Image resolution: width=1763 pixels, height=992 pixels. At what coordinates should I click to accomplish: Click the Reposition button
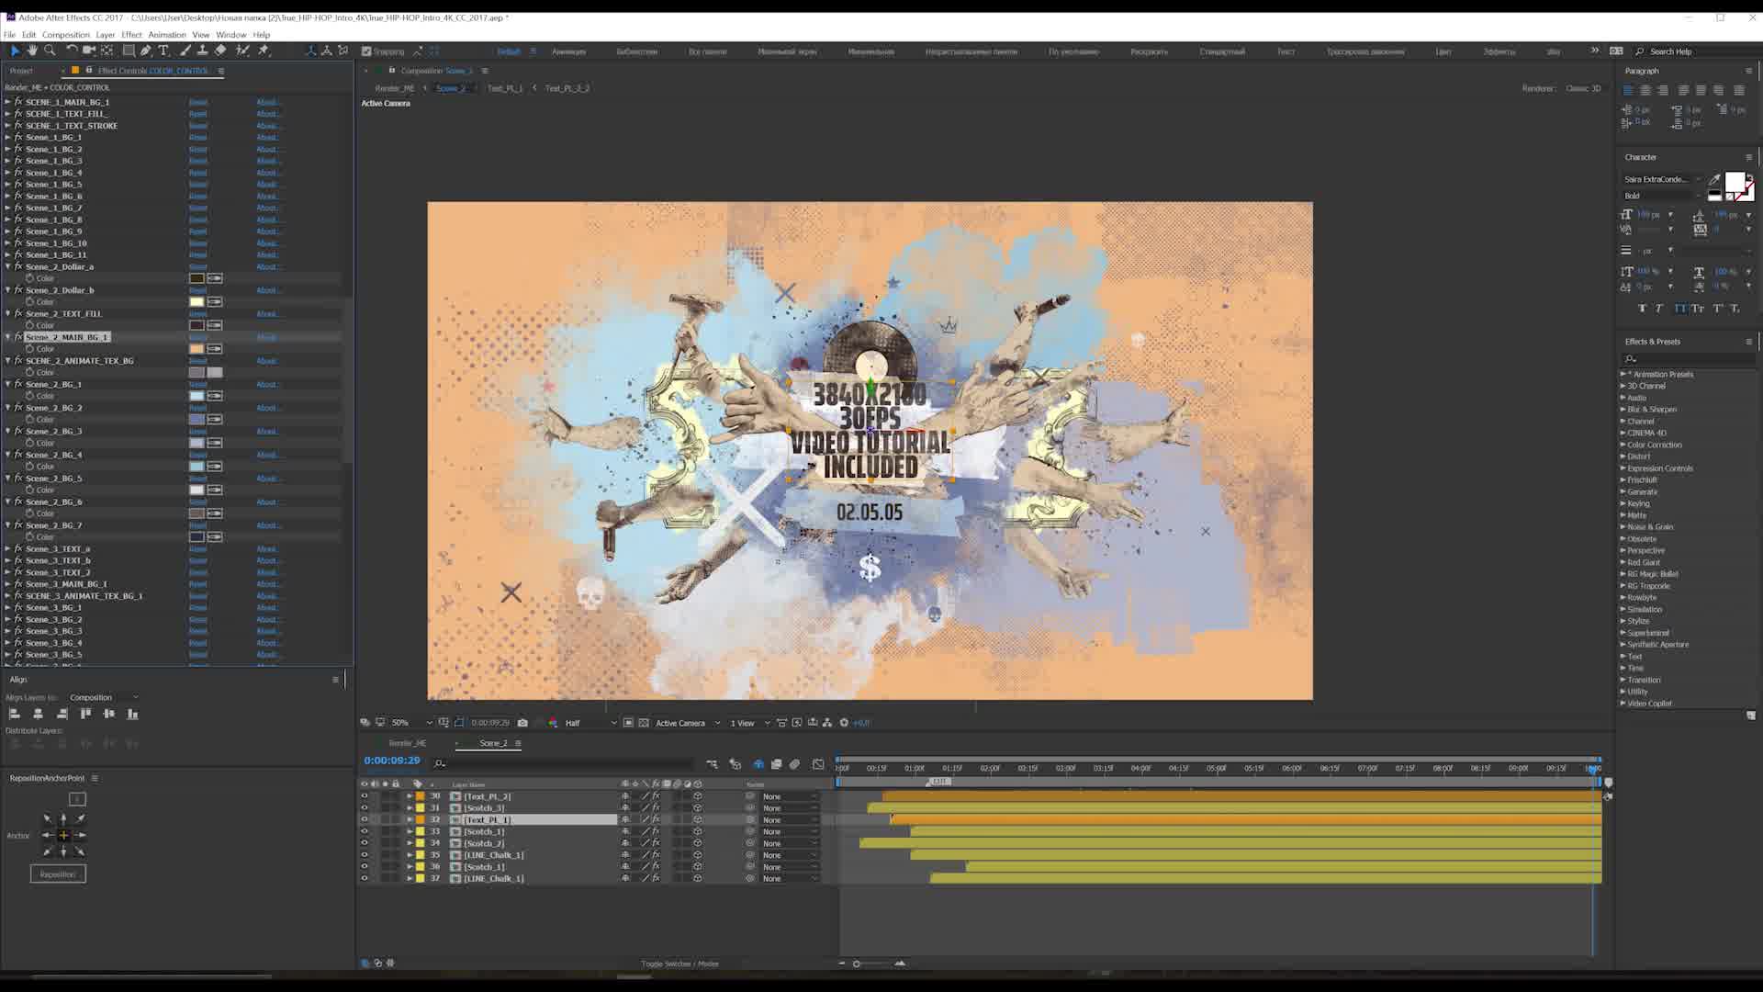(58, 874)
